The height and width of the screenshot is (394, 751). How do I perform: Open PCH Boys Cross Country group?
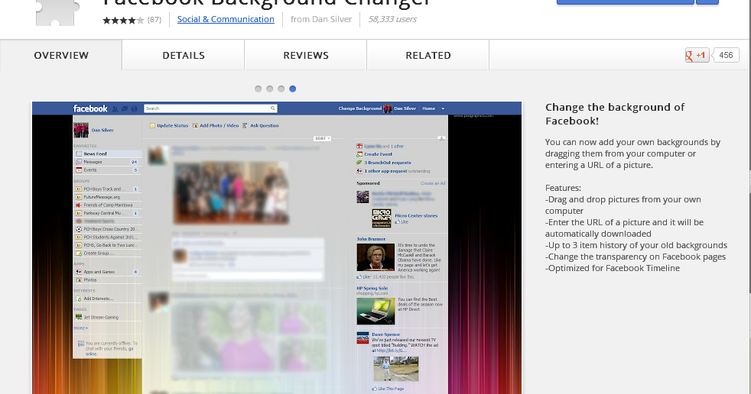(107, 229)
